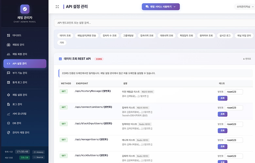
Task: Filter by 접속이력 조회 chip
Action: click(147, 36)
